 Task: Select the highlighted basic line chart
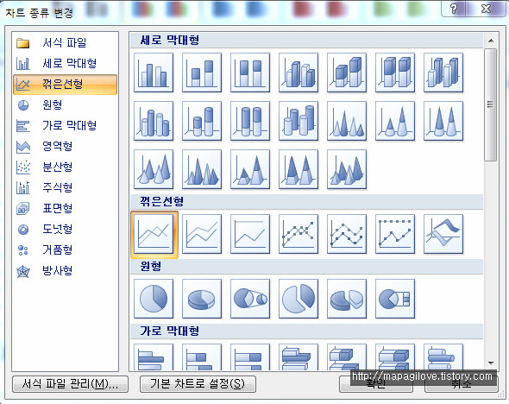[x=154, y=235]
